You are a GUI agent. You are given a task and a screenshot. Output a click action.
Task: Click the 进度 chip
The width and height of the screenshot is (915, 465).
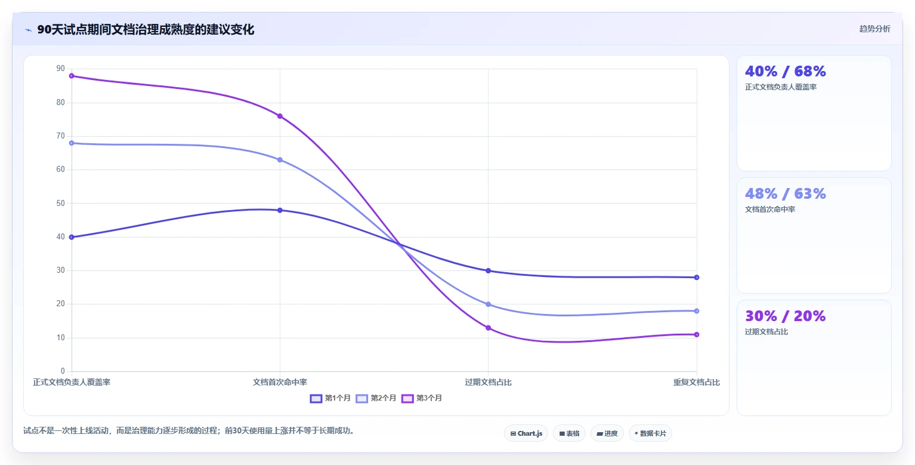pyautogui.click(x=607, y=433)
